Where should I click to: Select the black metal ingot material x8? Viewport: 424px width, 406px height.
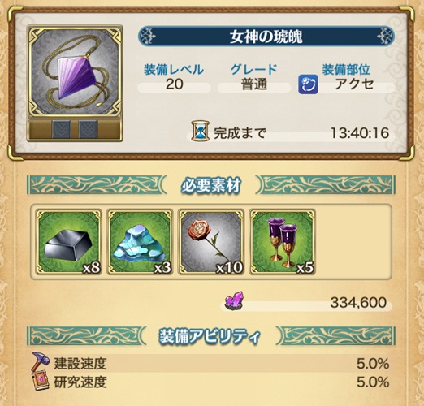click(68, 242)
